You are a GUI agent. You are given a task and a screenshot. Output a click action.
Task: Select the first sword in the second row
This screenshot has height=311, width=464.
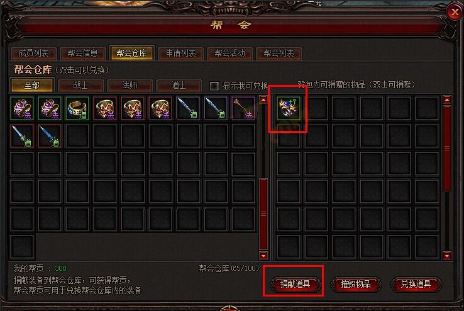click(22, 136)
